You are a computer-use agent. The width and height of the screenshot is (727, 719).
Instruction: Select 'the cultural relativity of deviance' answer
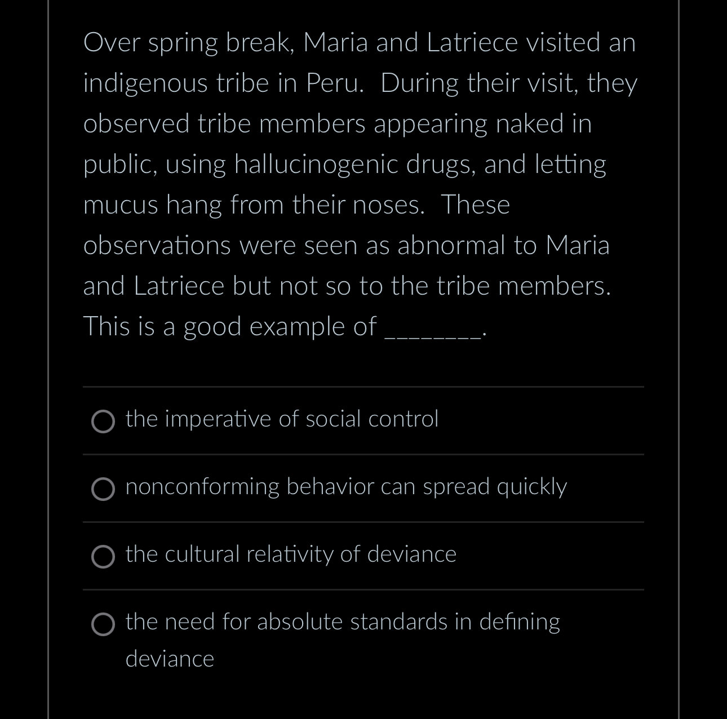(x=103, y=557)
